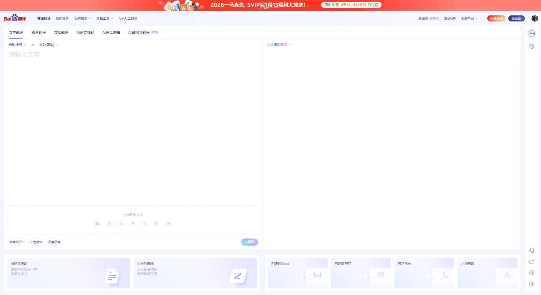
Task: Toggle 个性指令 option
Action: (x=36, y=242)
